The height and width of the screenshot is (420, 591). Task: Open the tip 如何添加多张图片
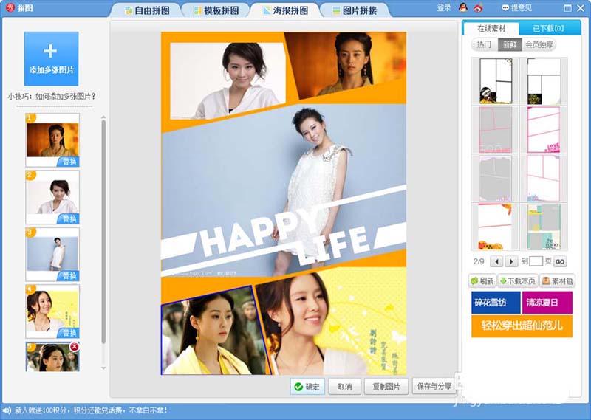pyautogui.click(x=52, y=97)
